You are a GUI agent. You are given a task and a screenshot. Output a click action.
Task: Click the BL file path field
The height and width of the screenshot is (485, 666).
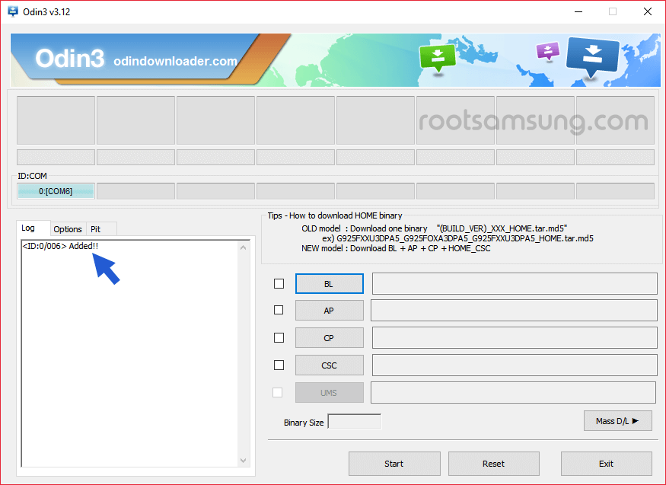click(x=515, y=284)
